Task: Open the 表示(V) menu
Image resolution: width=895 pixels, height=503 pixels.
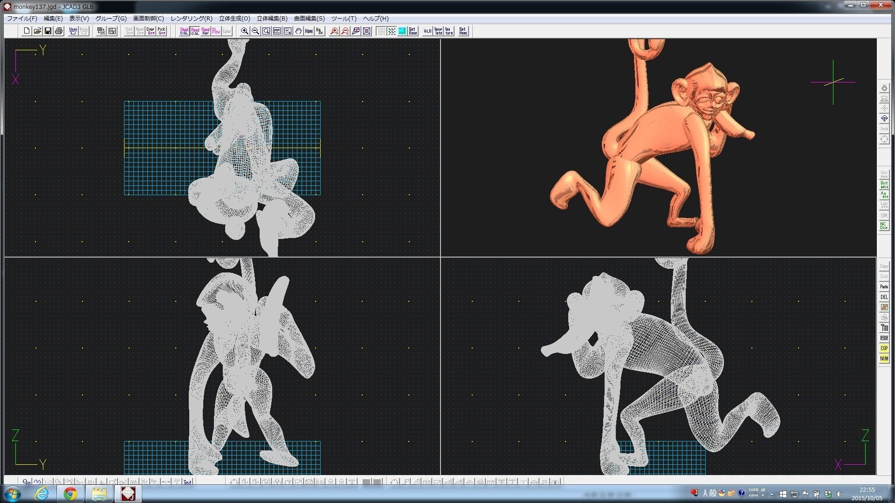Action: (79, 19)
